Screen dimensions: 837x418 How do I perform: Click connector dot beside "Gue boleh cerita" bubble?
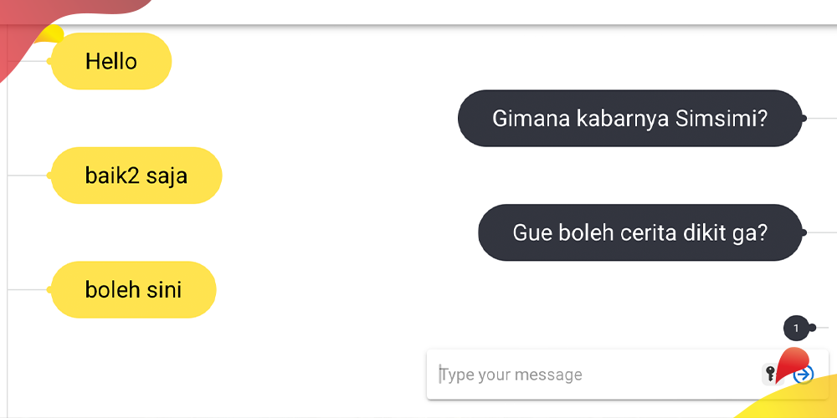point(804,232)
